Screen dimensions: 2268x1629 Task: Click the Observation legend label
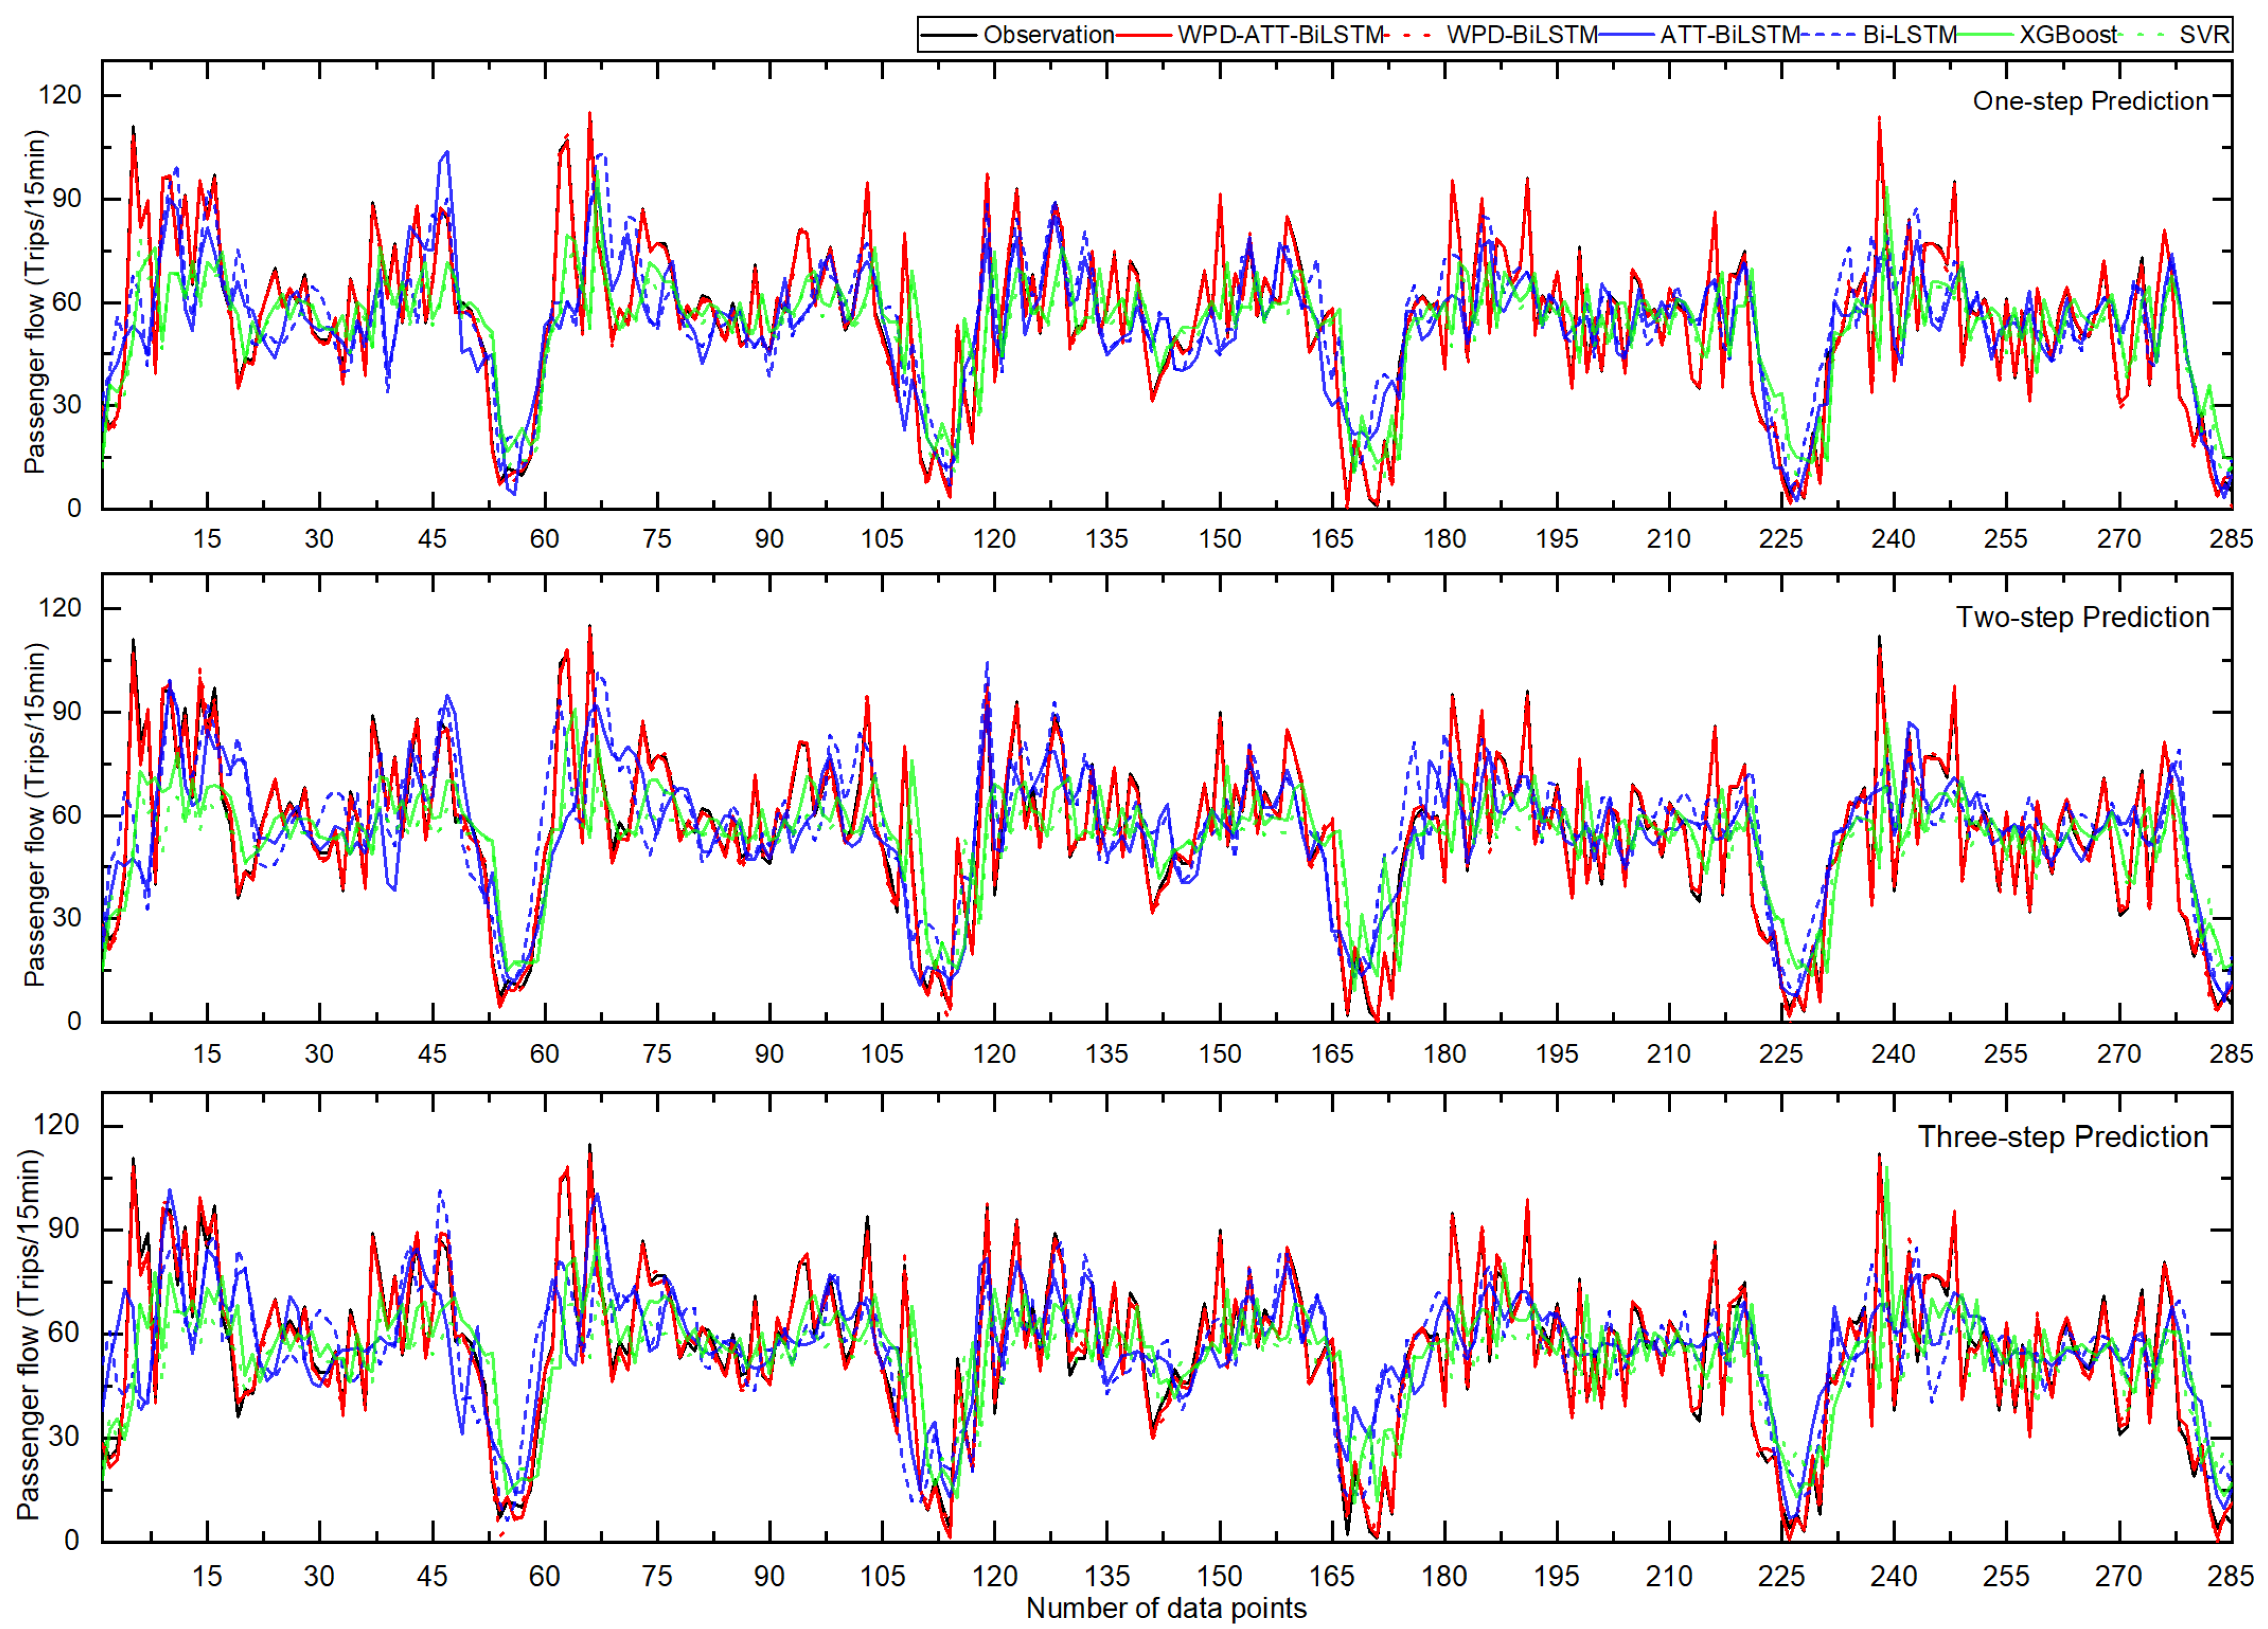pos(1048,35)
